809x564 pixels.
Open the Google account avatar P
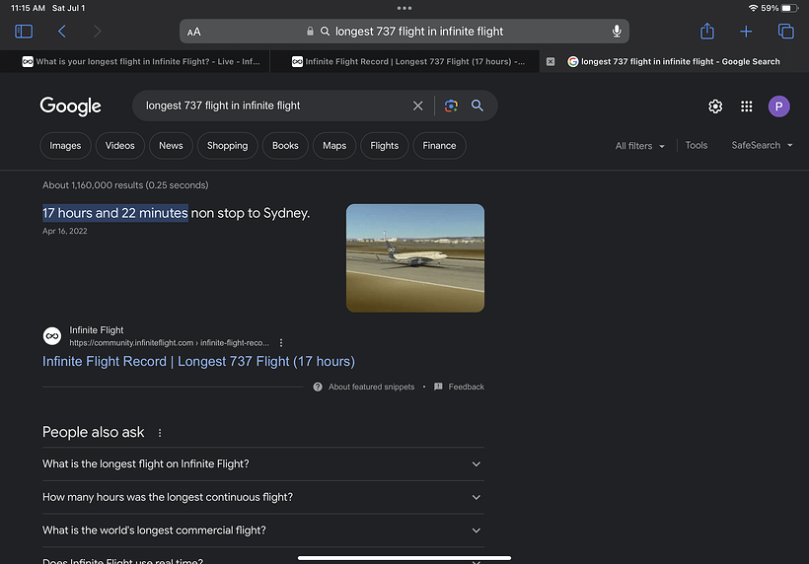tap(779, 106)
